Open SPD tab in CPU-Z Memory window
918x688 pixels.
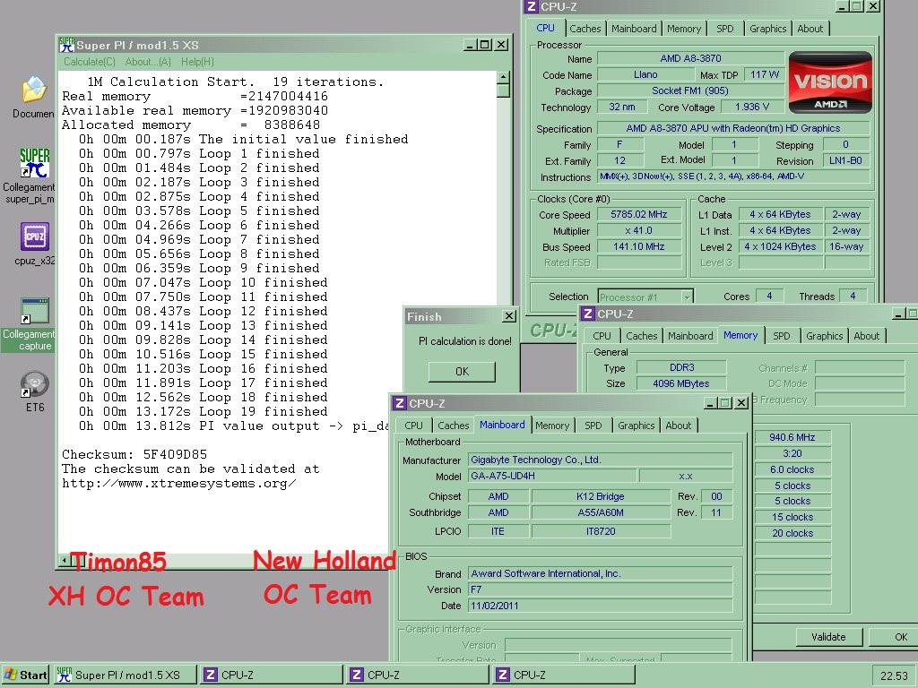coord(782,337)
